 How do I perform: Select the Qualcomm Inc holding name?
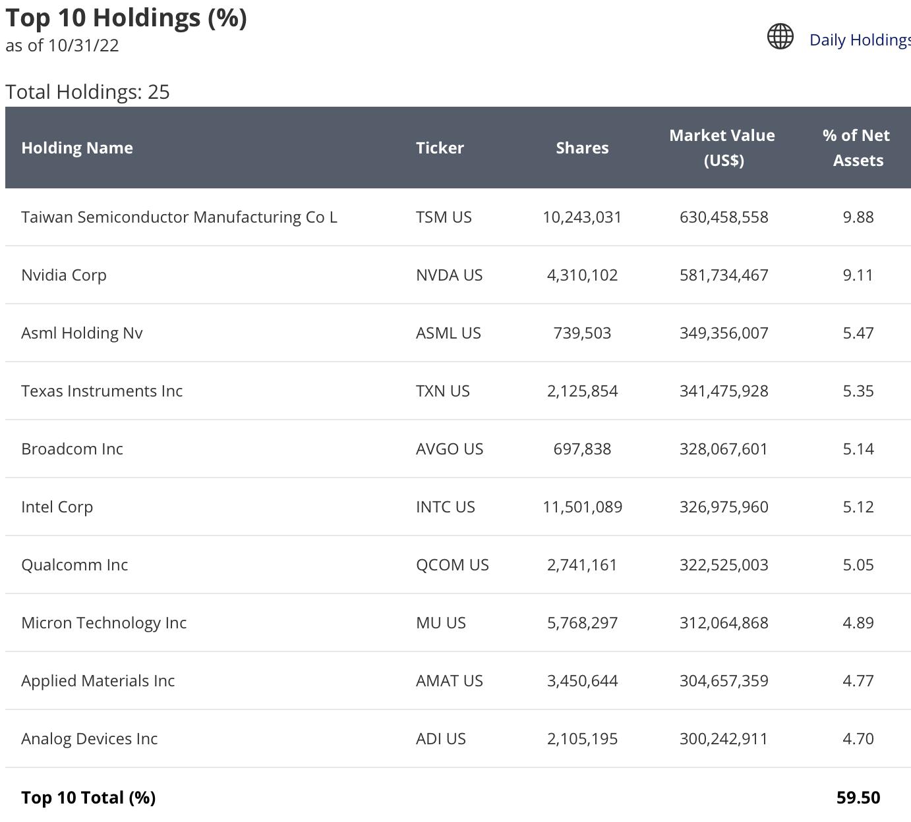click(74, 565)
